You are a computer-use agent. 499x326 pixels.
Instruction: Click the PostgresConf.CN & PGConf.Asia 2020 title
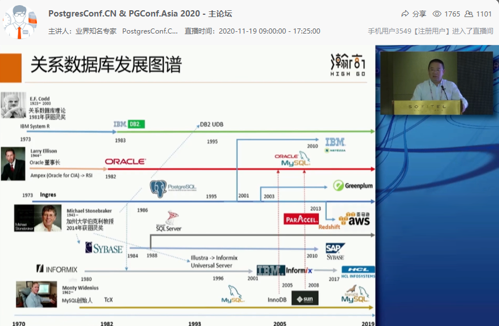point(140,14)
